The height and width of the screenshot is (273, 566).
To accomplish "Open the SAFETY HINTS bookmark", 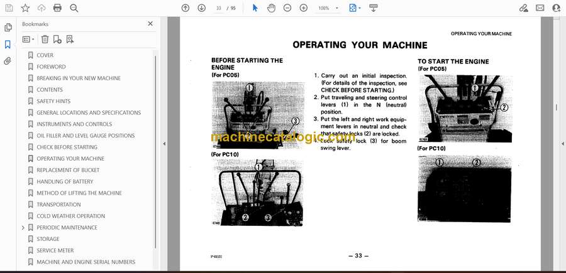I will pos(53,101).
